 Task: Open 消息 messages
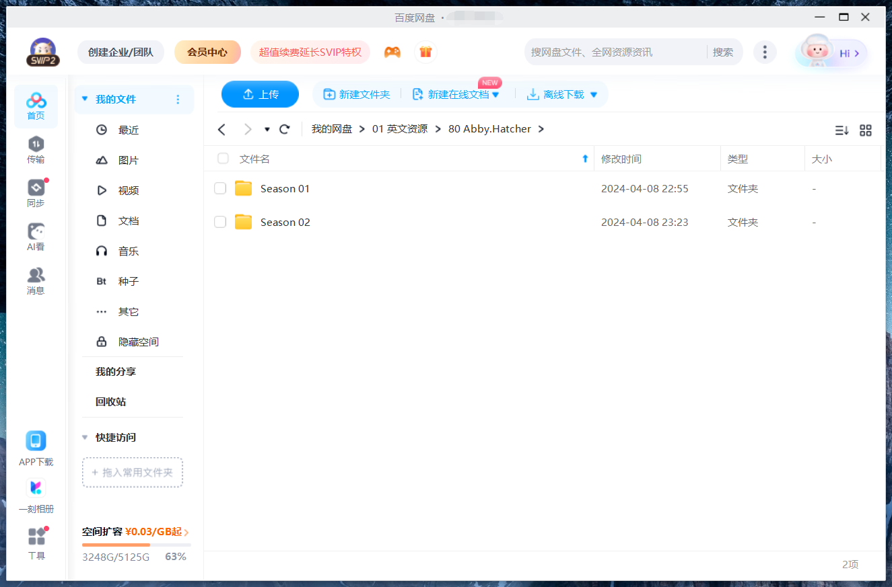click(x=36, y=280)
